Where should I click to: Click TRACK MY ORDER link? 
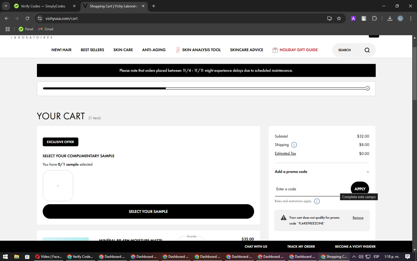tap(301, 247)
